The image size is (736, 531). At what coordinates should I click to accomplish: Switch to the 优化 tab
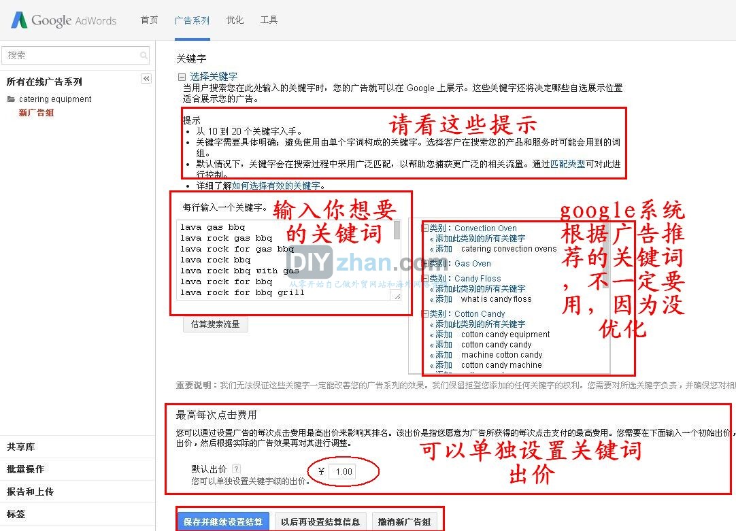(x=235, y=20)
